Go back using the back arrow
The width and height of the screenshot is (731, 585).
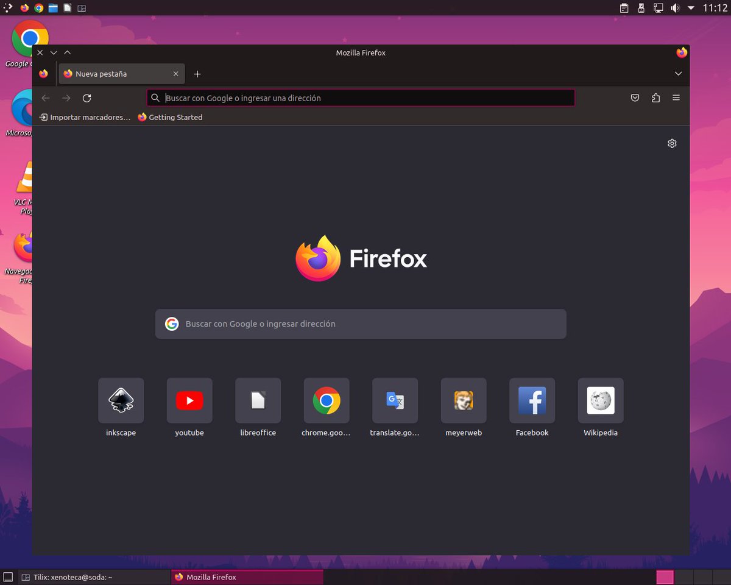point(46,98)
